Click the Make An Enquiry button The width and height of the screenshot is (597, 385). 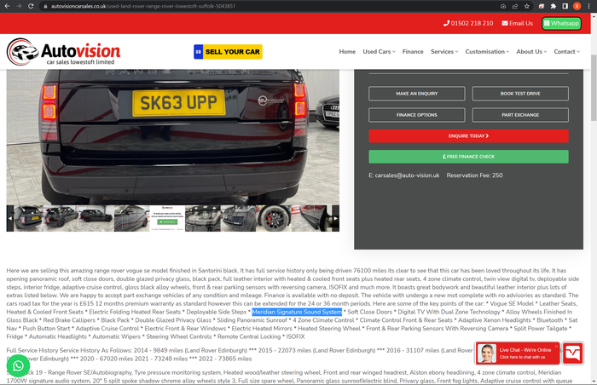416,94
